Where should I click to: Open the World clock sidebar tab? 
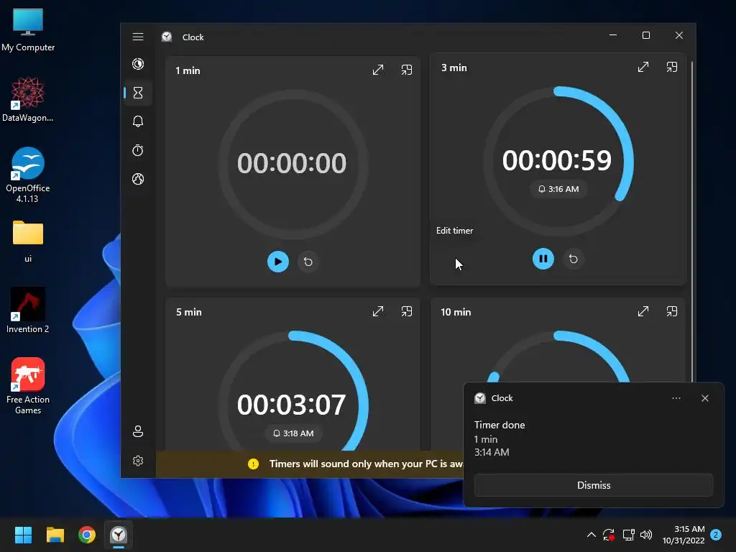pos(138,179)
